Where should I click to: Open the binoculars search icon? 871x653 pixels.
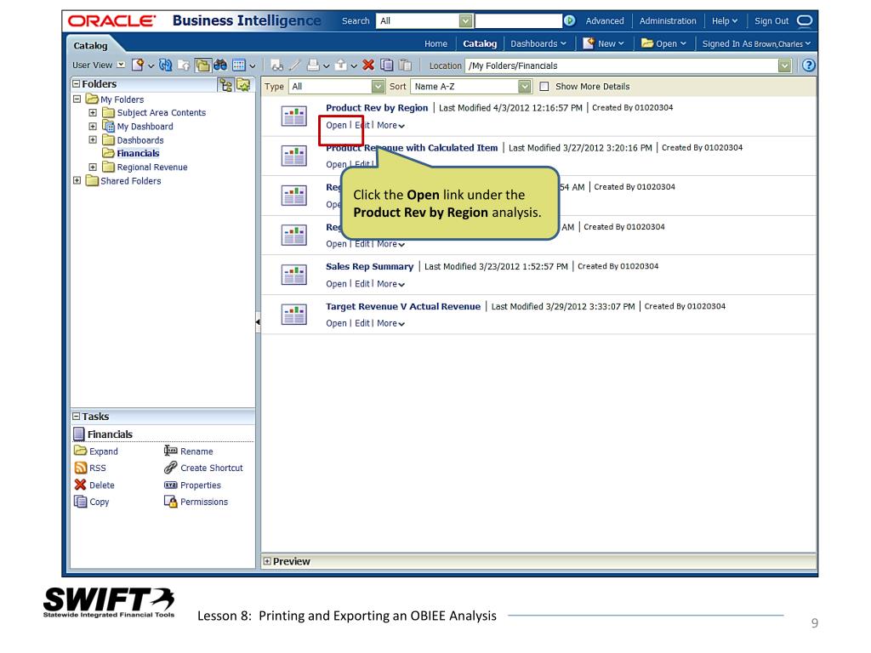(x=220, y=65)
